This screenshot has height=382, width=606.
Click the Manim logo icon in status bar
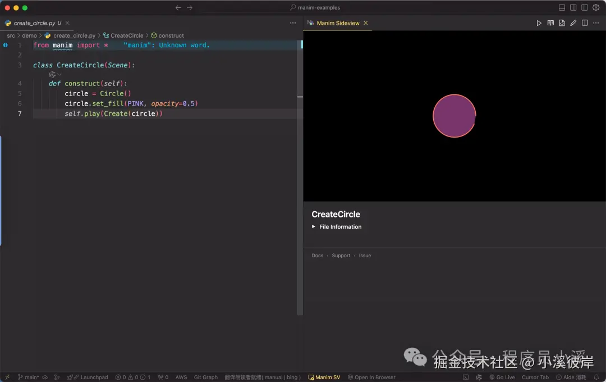[479, 378]
